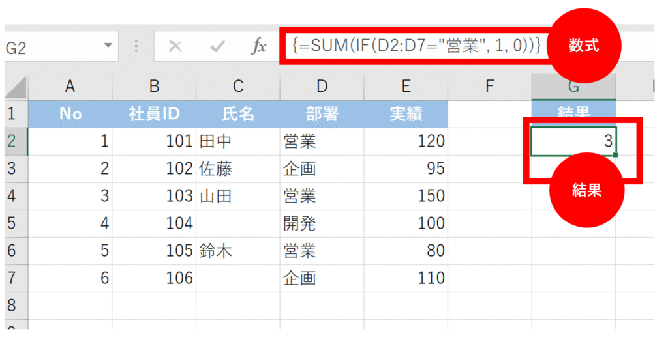Screen dimensions: 668x340
Task: Click the formula bar vertical dots handle
Action: [136, 46]
